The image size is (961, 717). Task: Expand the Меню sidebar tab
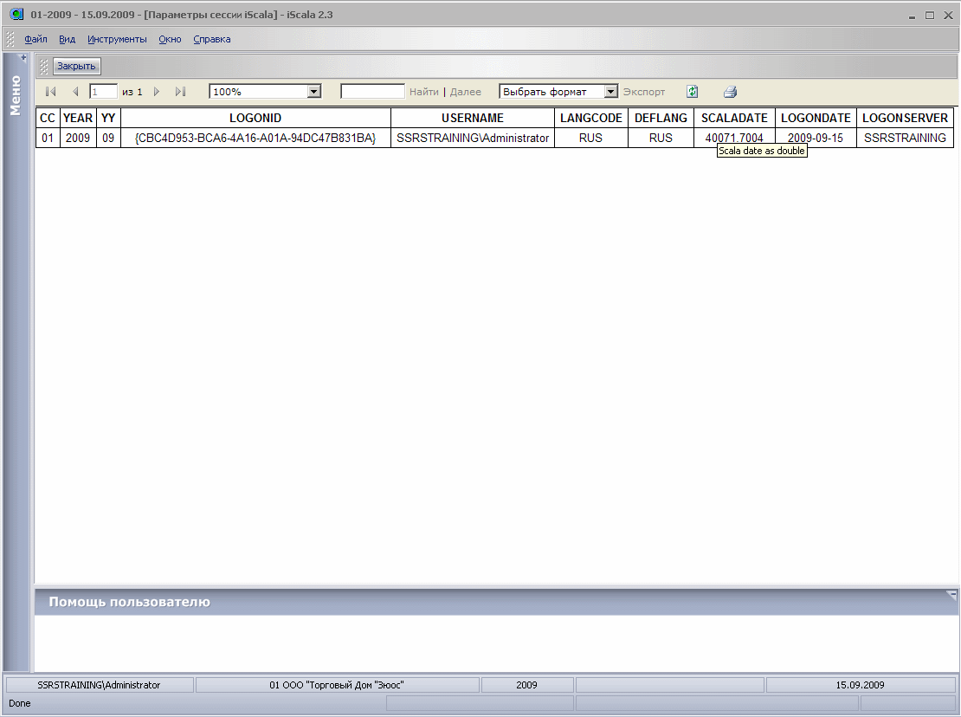(x=16, y=95)
